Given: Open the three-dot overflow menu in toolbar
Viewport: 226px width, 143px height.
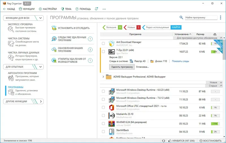Looking at the screenshot, I should point(104,9).
